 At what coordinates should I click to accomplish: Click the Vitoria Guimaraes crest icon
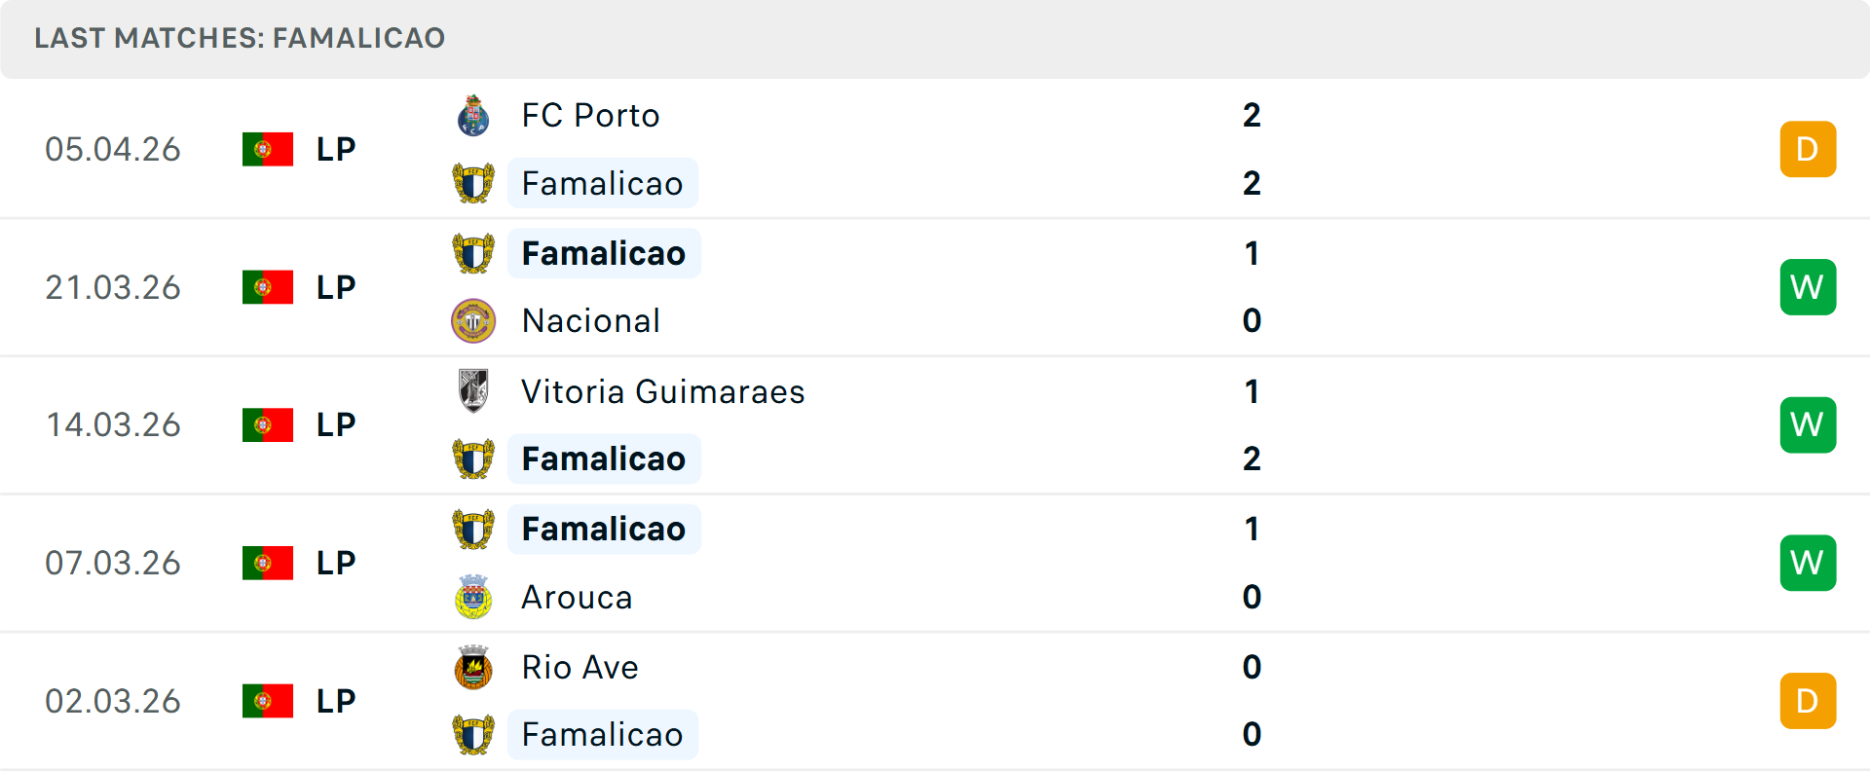pos(473,391)
